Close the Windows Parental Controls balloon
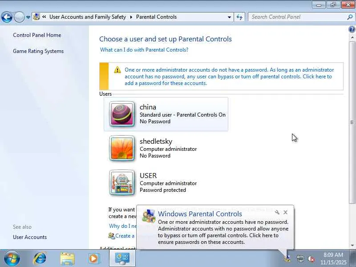Image resolution: width=356 pixels, height=267 pixels. pos(285,212)
